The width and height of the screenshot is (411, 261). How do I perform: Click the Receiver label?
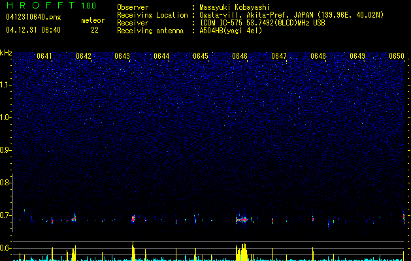133,23
